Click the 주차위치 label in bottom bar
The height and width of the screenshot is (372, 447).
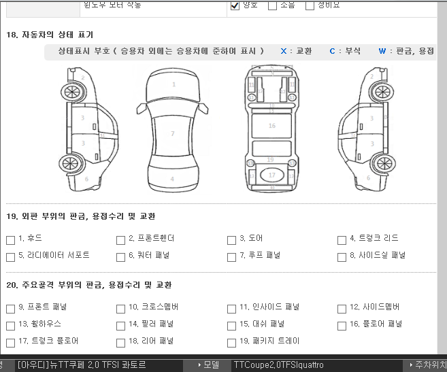(x=430, y=365)
